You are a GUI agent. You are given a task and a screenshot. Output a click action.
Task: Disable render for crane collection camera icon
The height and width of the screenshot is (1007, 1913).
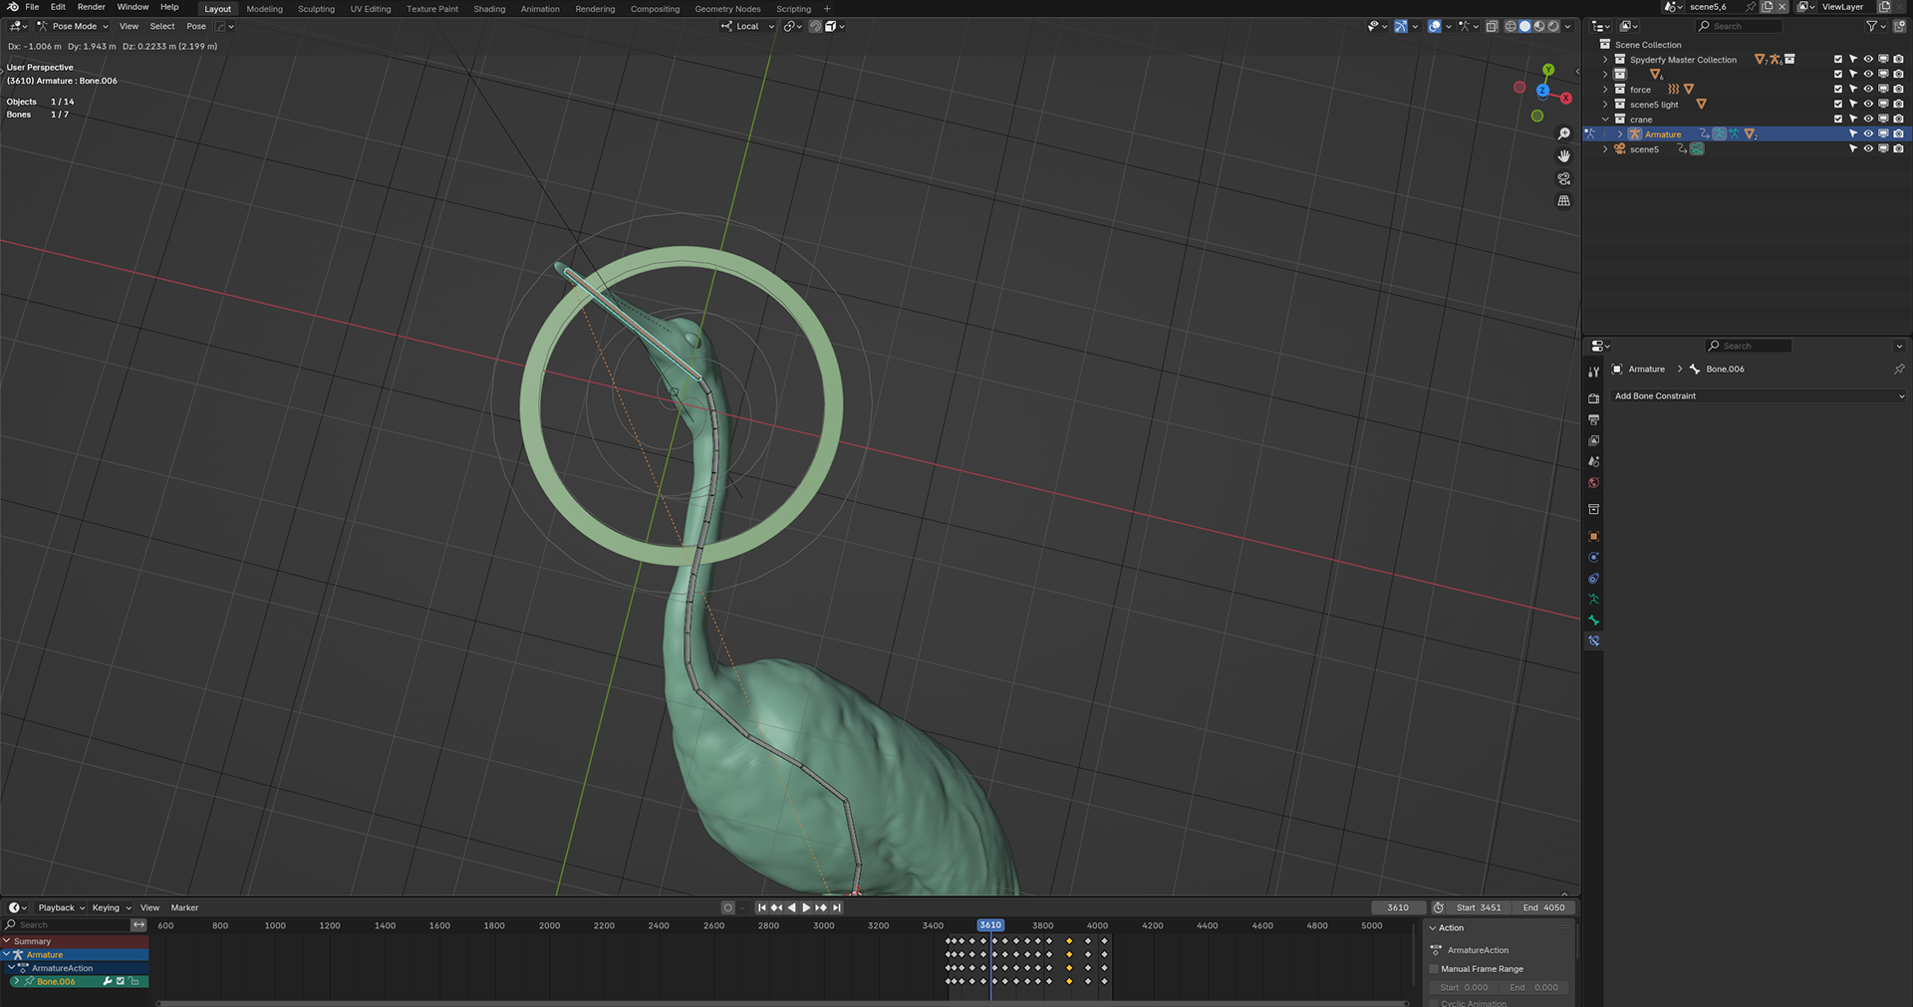pyautogui.click(x=1898, y=120)
